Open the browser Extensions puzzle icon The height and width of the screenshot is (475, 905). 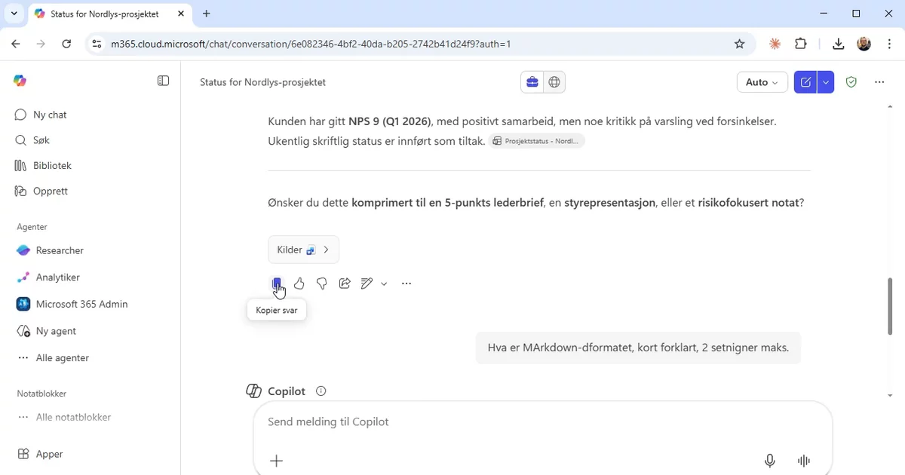[801, 44]
